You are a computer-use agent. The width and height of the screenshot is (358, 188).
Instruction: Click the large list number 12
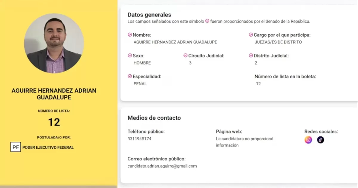(54, 122)
